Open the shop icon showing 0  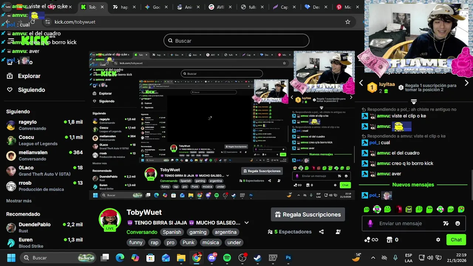(392, 240)
